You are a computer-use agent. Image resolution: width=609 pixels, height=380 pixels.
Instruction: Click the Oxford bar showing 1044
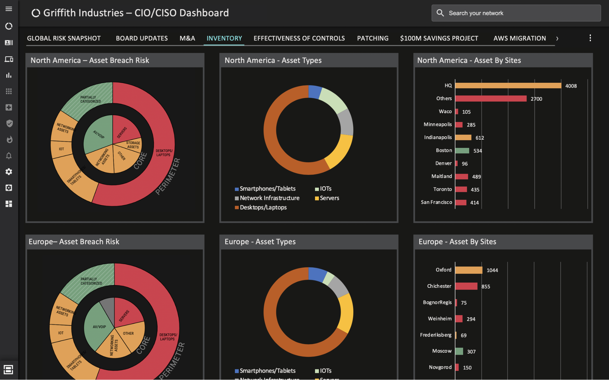(469, 270)
